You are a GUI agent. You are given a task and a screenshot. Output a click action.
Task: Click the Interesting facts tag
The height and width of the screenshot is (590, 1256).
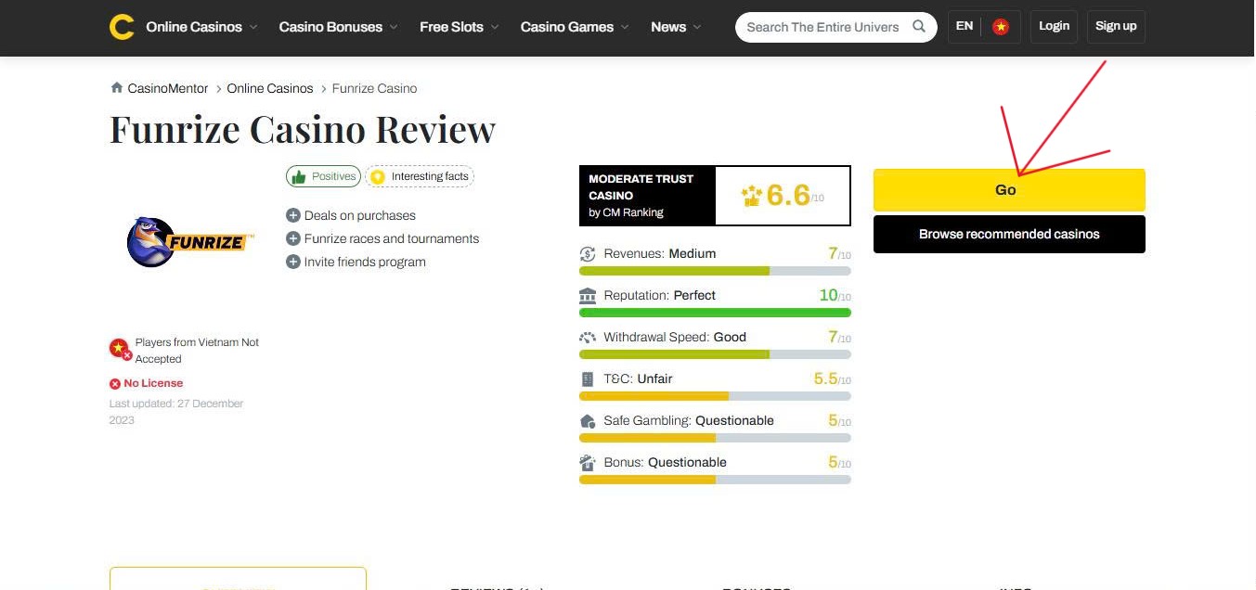tap(420, 176)
